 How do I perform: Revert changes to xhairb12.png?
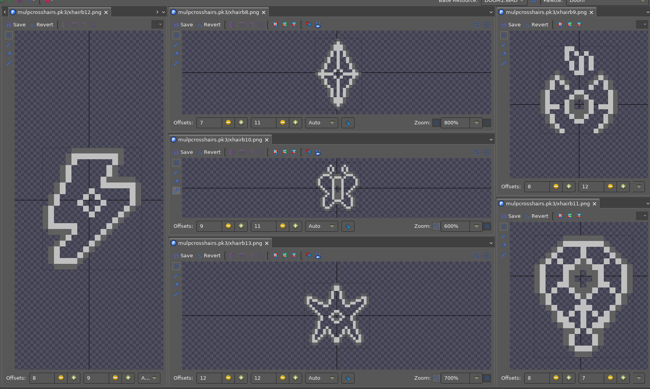41,25
